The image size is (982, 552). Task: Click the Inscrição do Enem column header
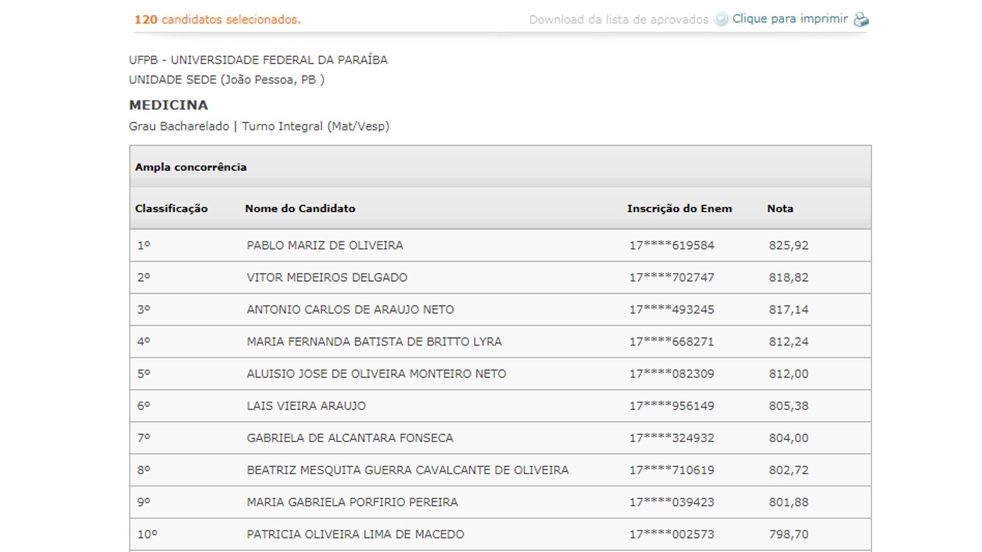coord(679,209)
